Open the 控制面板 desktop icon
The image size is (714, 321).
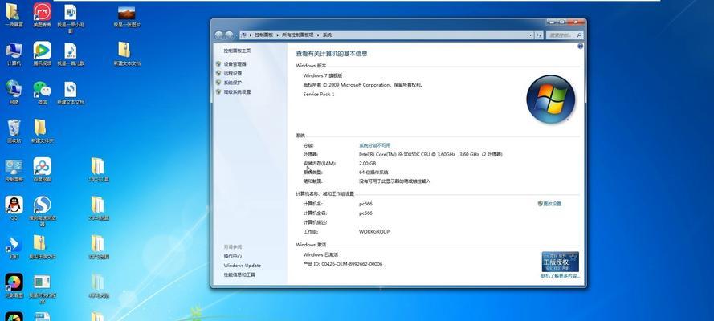click(14, 170)
